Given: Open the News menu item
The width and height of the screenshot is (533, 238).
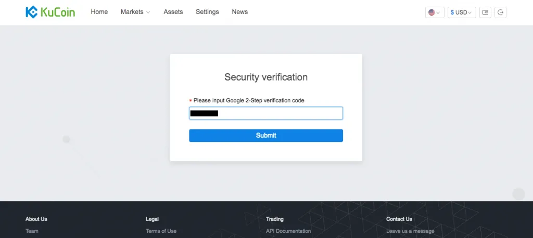Looking at the screenshot, I should coord(239,12).
